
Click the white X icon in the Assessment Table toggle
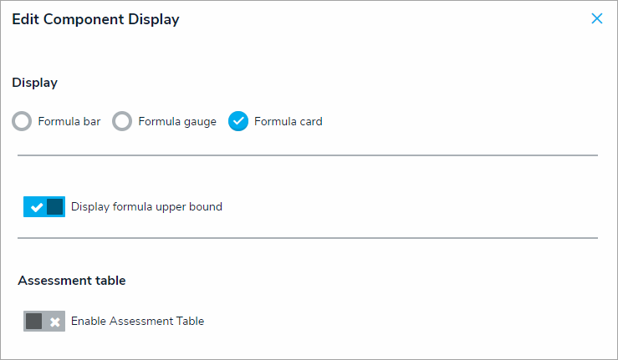coord(55,322)
